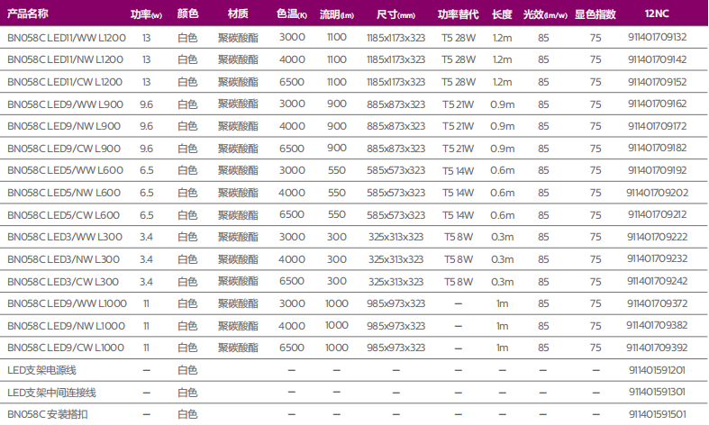Viewport: 709px width, 425px height.
Task: Click size 325x313x323 in LED3/CW row
Action: point(395,282)
